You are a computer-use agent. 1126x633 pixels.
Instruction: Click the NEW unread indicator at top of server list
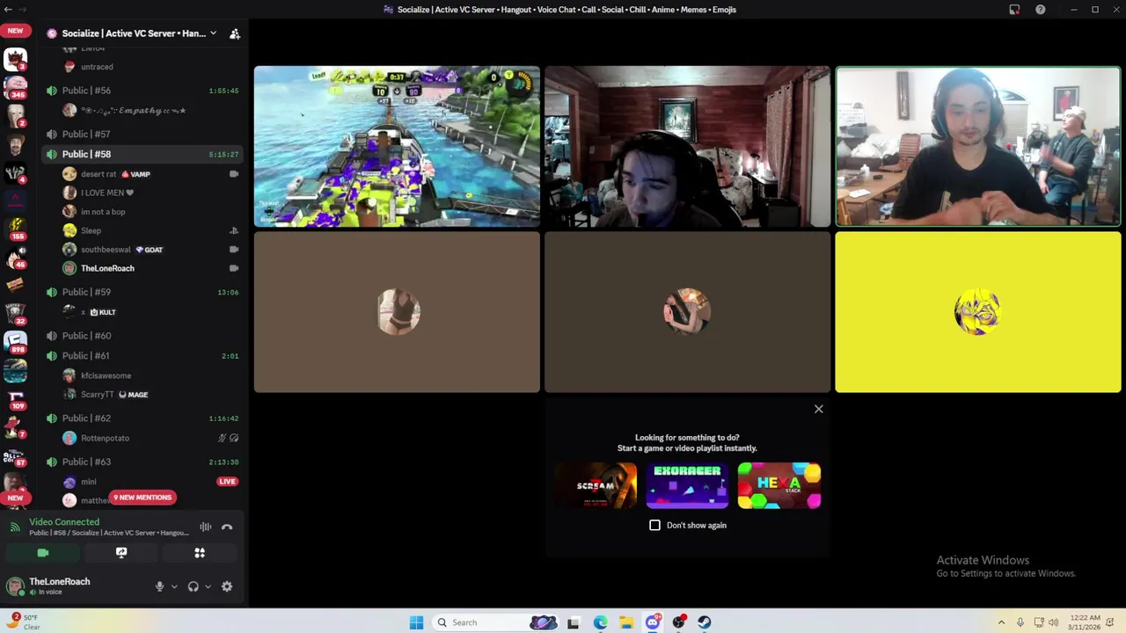[15, 31]
